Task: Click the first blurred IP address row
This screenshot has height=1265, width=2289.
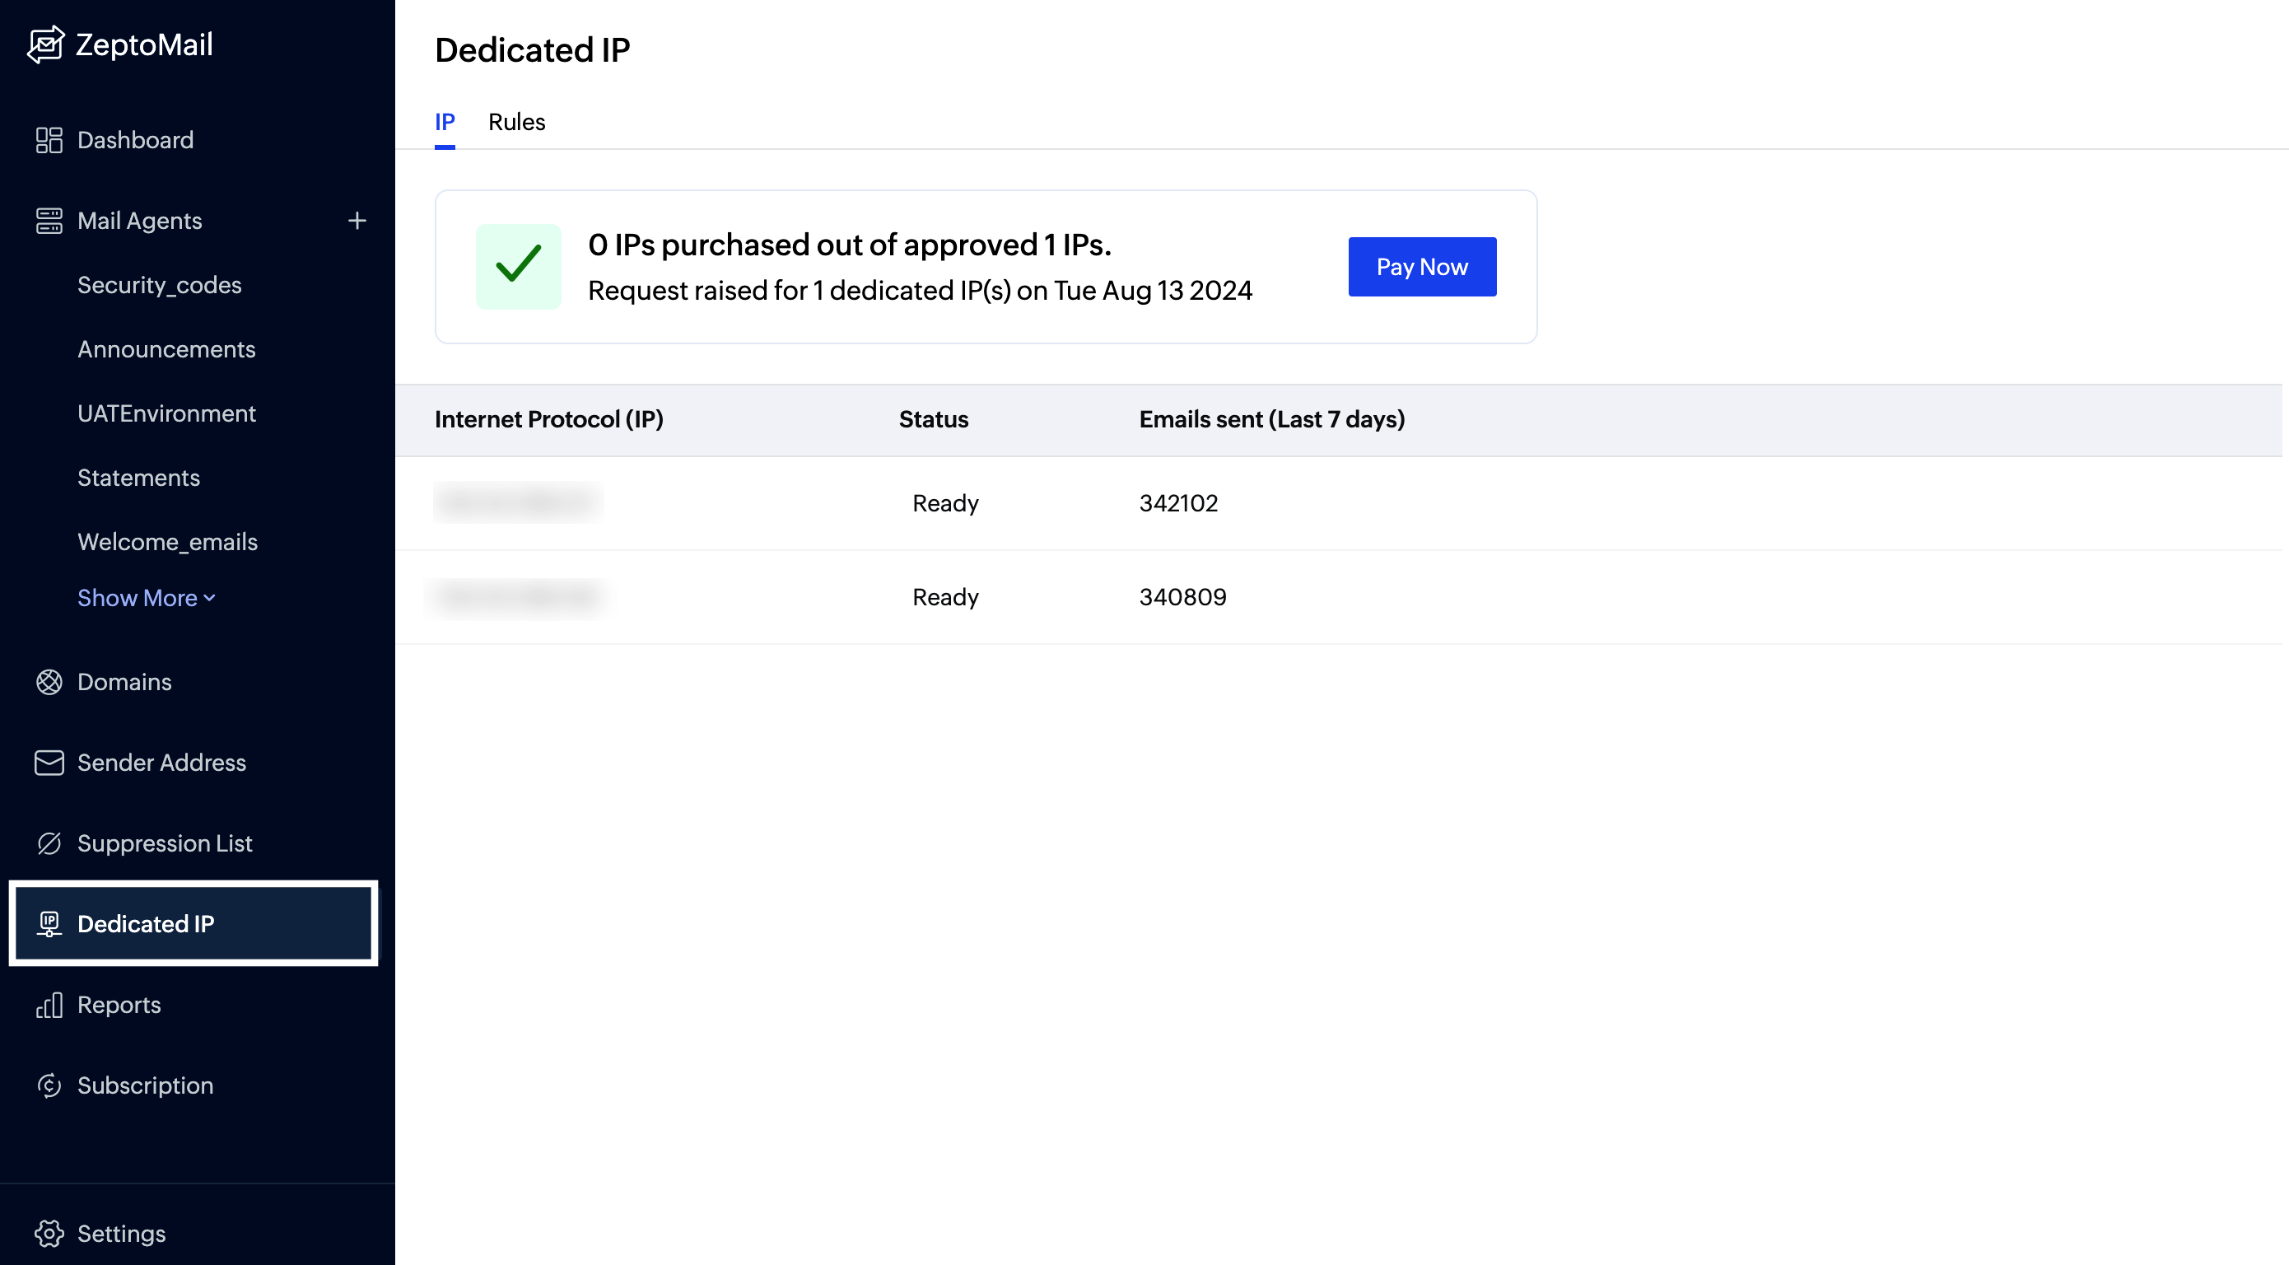Action: click(x=518, y=503)
